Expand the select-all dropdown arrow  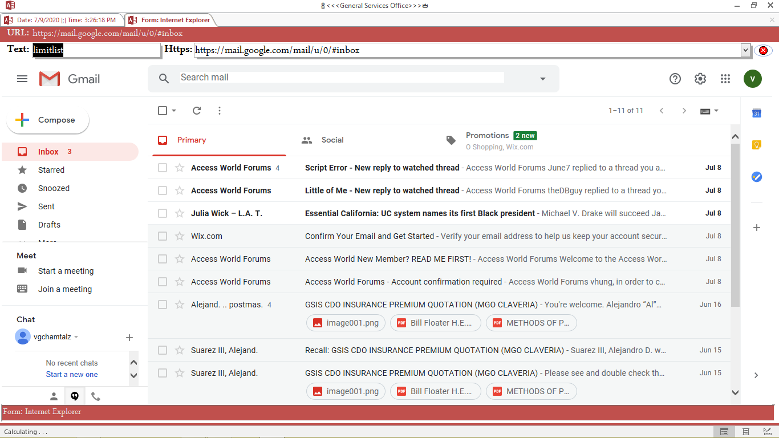click(174, 111)
